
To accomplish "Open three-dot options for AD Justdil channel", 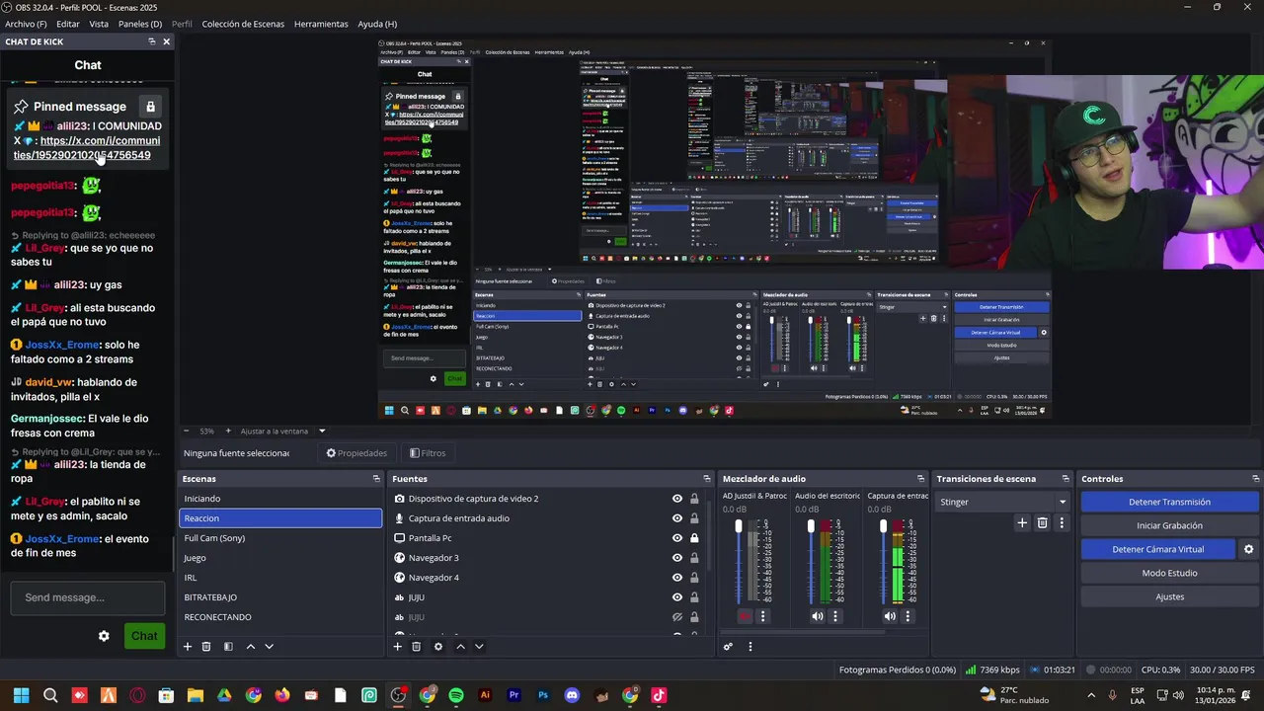I will [x=762, y=616].
